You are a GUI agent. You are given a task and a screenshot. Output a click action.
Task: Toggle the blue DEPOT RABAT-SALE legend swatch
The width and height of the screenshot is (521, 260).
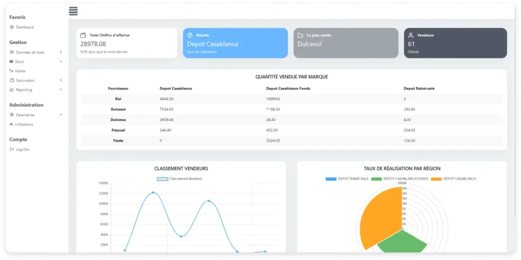pyautogui.click(x=331, y=179)
